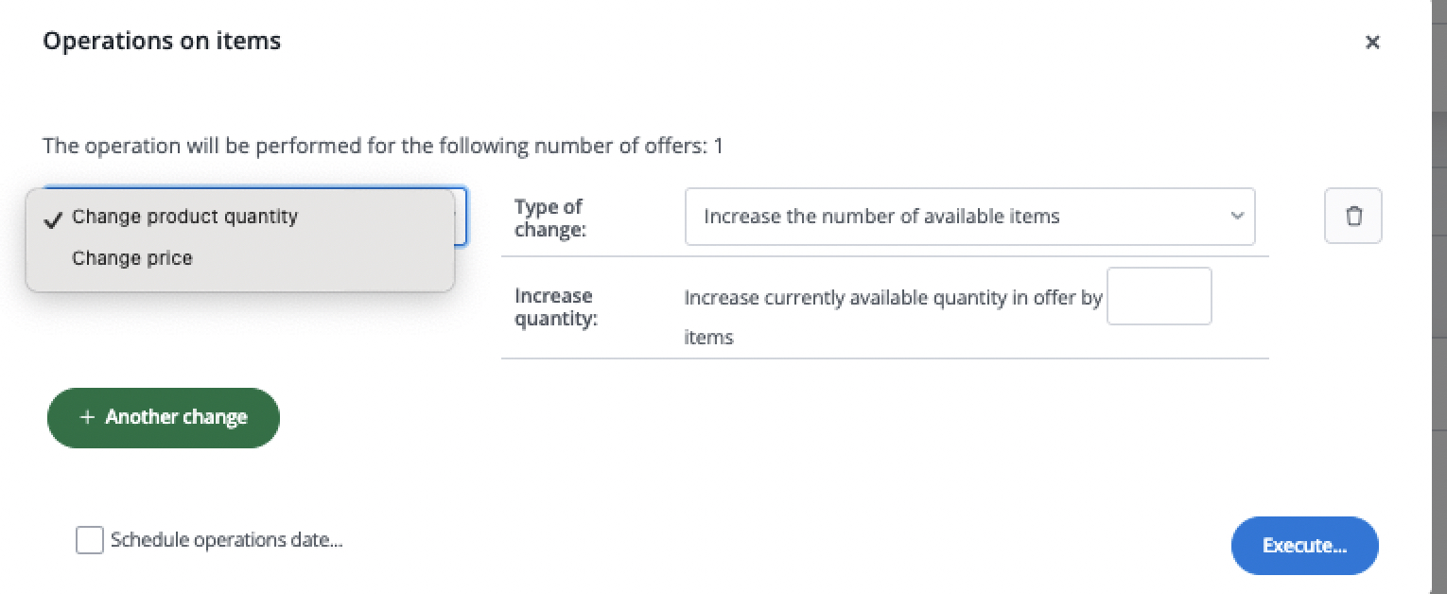The image size is (1447, 594).
Task: Click the operation select edge behind the open menu
Action: click(x=462, y=216)
